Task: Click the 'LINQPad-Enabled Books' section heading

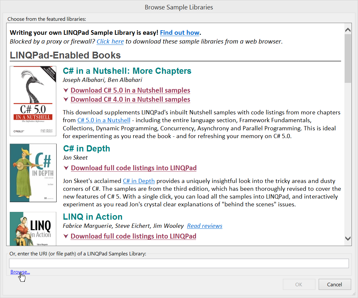Action: 65,55
